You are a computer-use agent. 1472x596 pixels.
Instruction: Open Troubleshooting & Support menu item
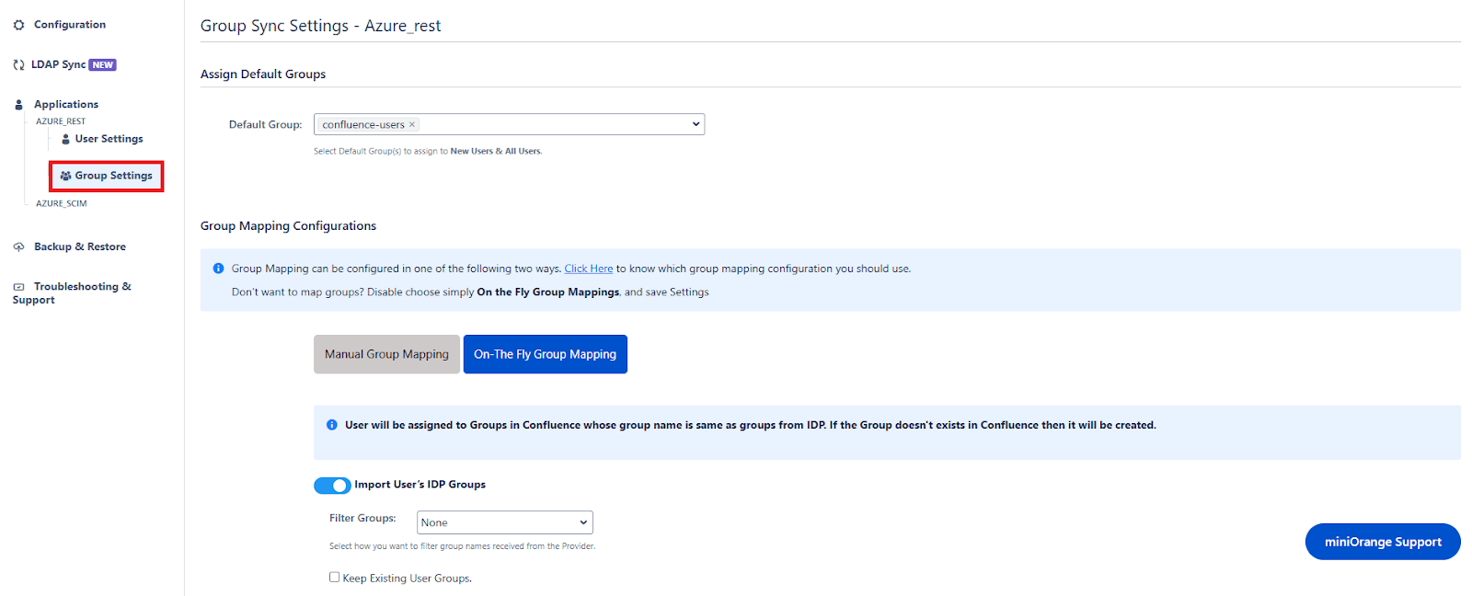[72, 293]
